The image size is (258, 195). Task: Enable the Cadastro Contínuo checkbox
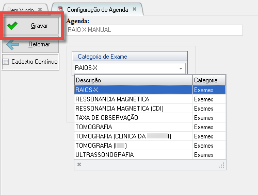(6, 62)
